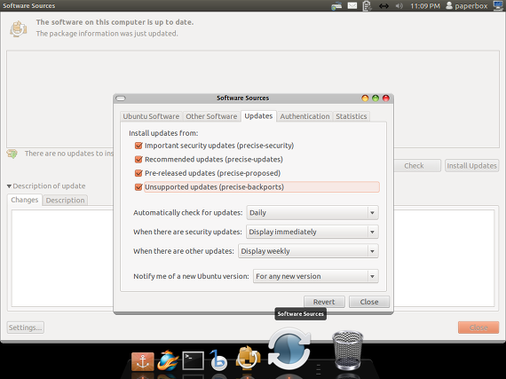Switch to the Other Software tab

coord(211,116)
